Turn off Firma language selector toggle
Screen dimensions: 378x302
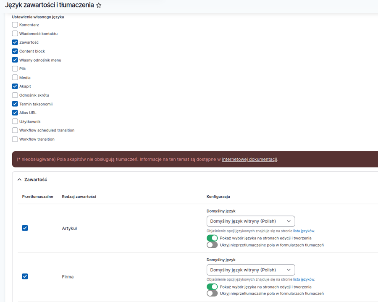point(212,286)
